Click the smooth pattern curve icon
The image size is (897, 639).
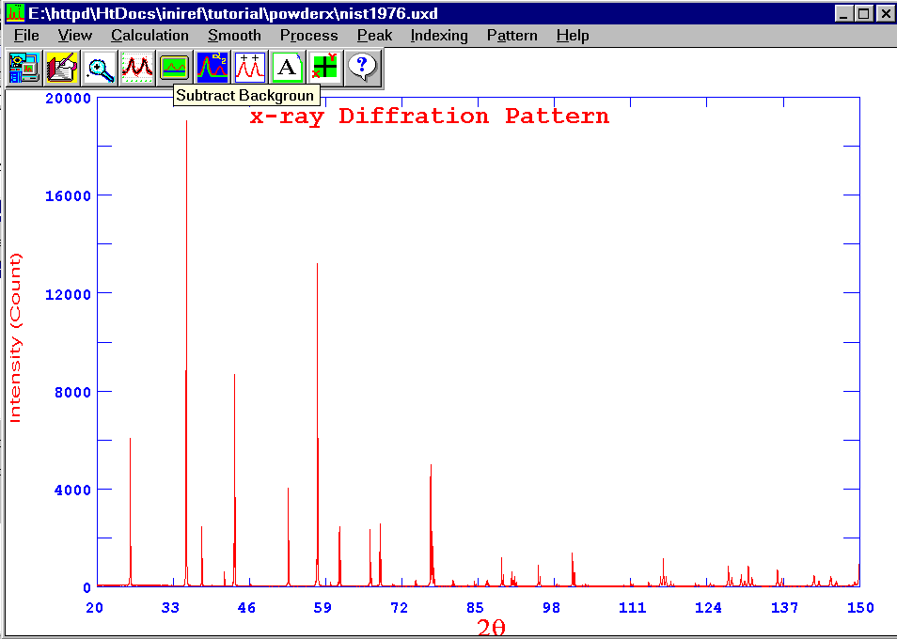(136, 67)
